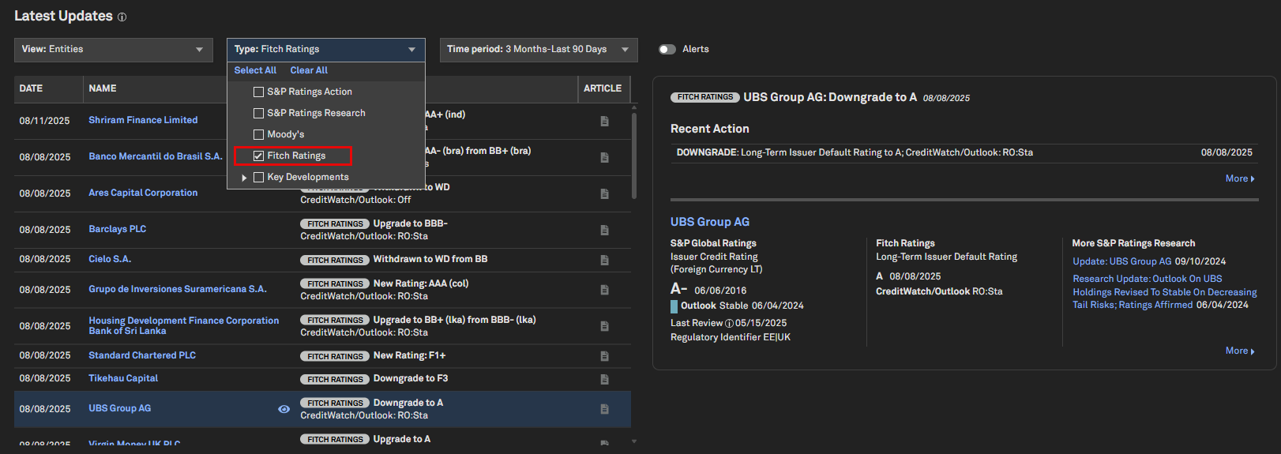
Task: Click info icon next to Latest Updates
Action: click(x=122, y=17)
